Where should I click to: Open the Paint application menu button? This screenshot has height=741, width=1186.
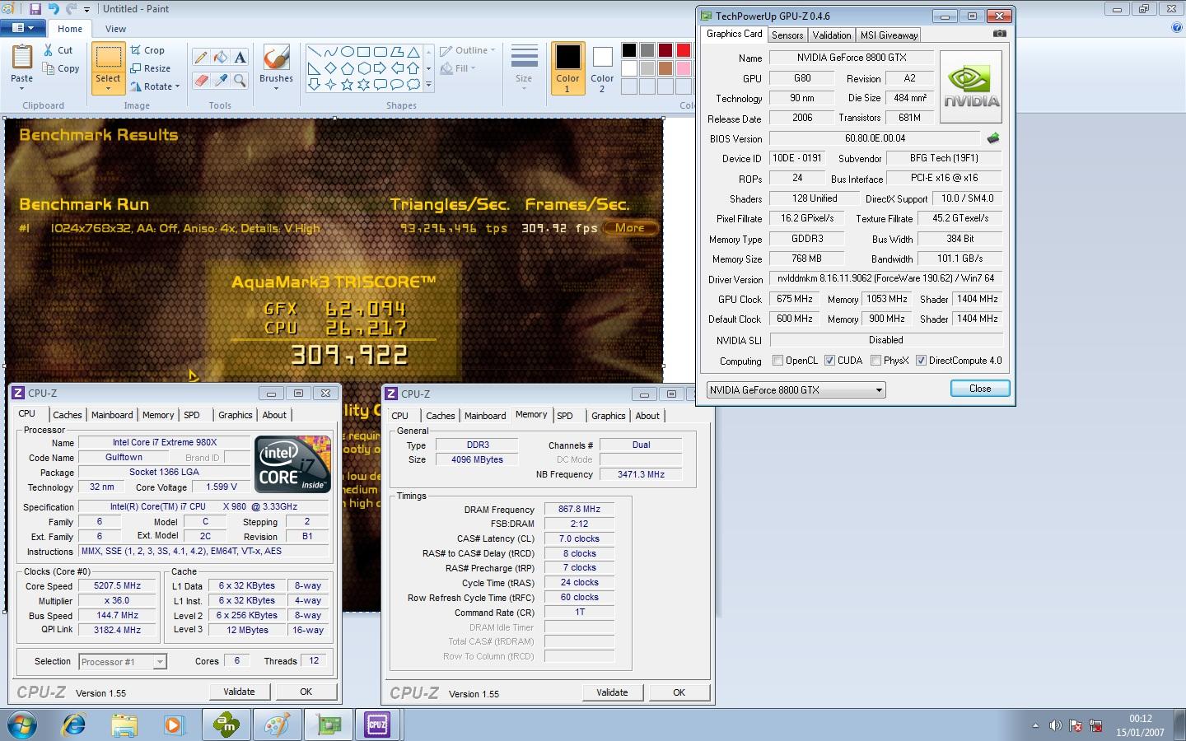(23, 28)
